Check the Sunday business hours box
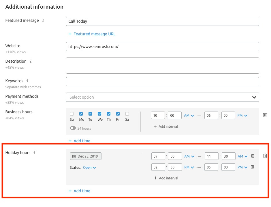The height and width of the screenshot is (207, 271). tap(72, 114)
